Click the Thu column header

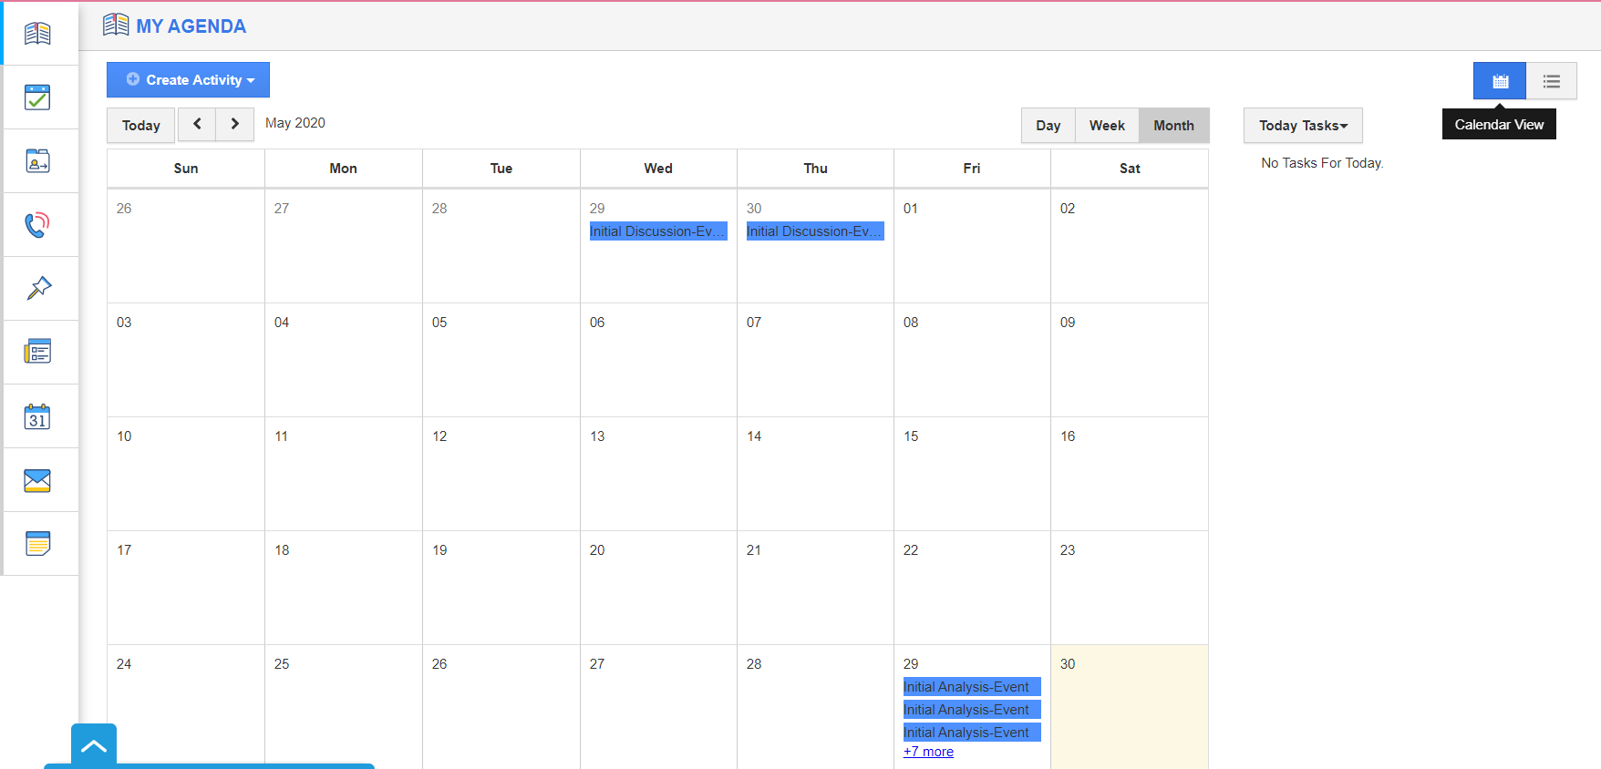click(816, 169)
